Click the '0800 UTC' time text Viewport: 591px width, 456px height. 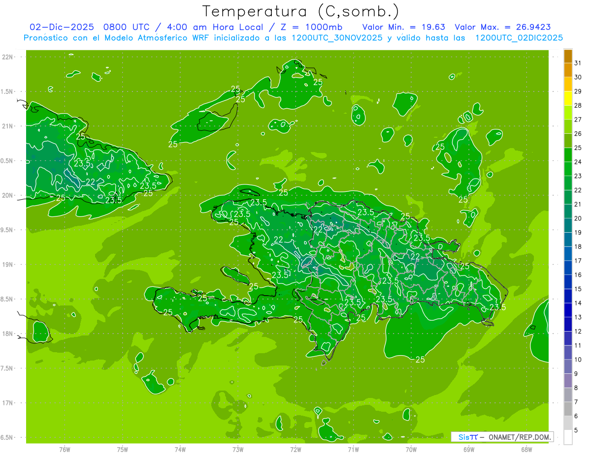pyautogui.click(x=128, y=27)
